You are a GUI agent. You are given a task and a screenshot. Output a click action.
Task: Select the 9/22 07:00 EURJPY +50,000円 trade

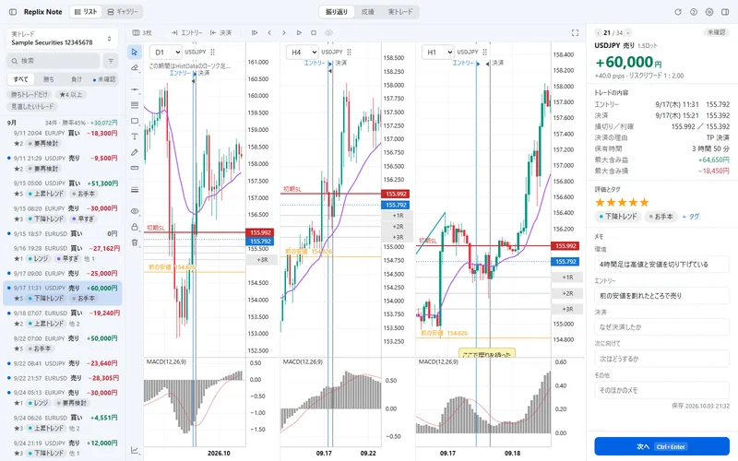(63, 343)
